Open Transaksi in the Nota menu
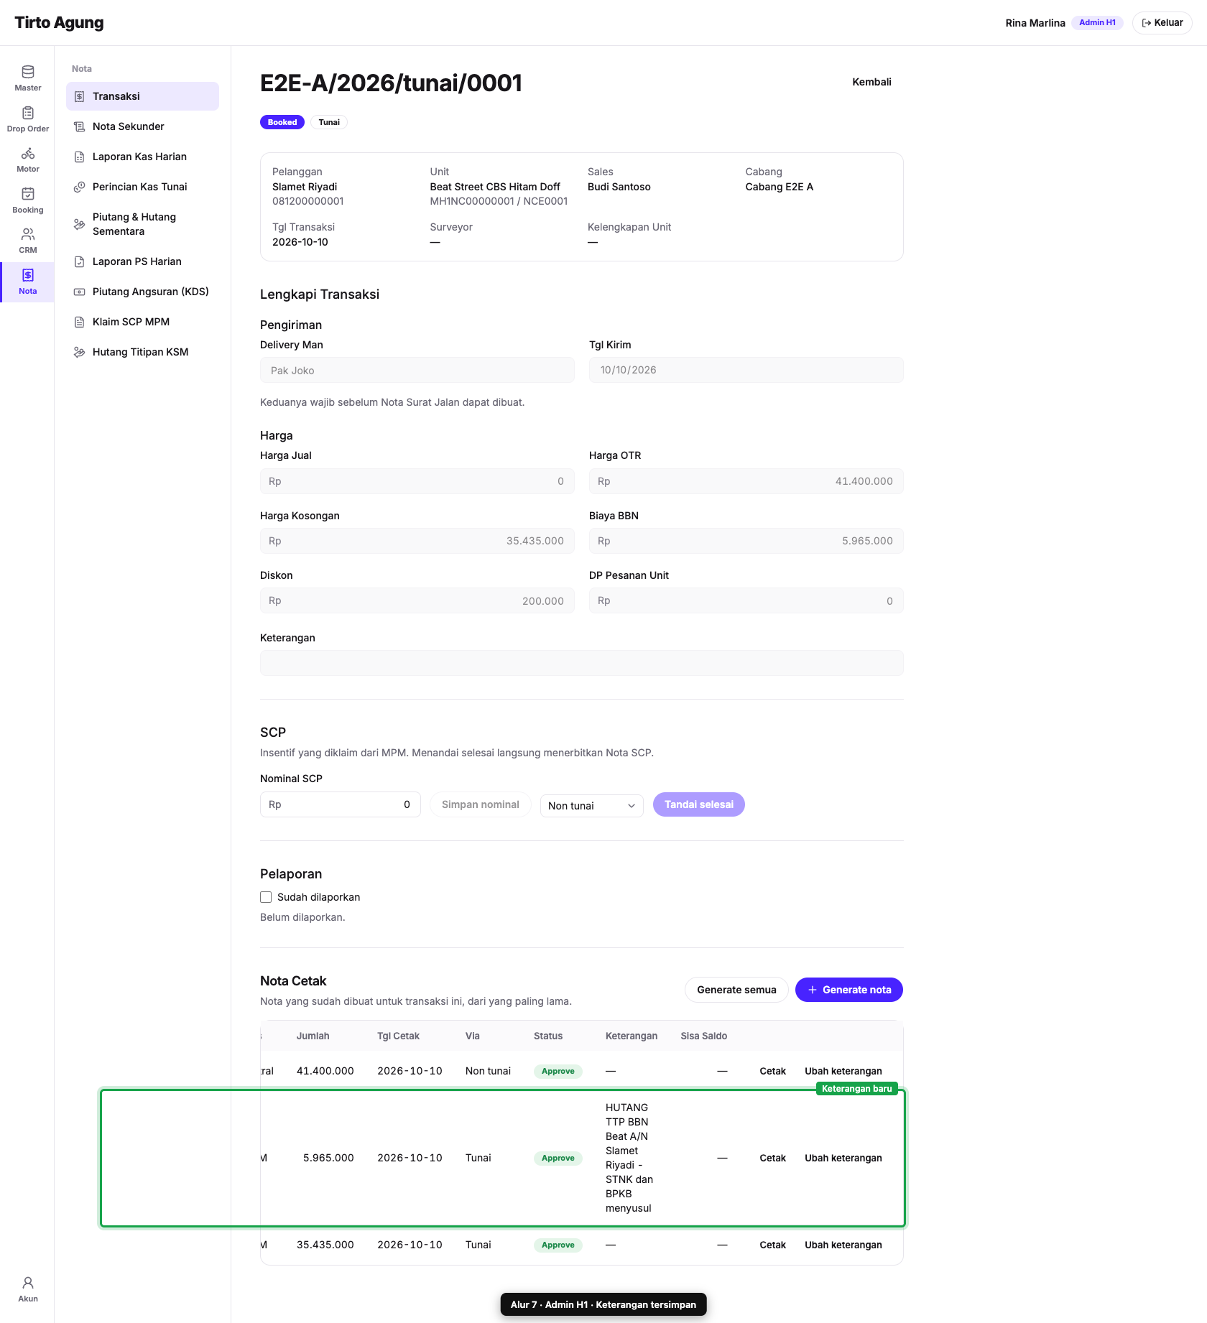The width and height of the screenshot is (1207, 1323). 142,96
